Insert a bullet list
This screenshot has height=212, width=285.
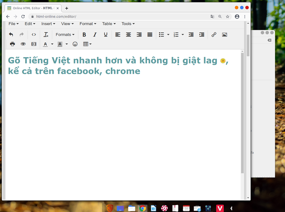pyautogui.click(x=161, y=34)
